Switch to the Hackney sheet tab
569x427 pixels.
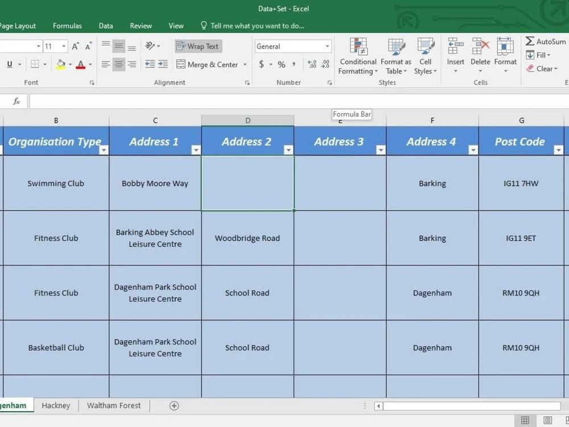tap(56, 405)
